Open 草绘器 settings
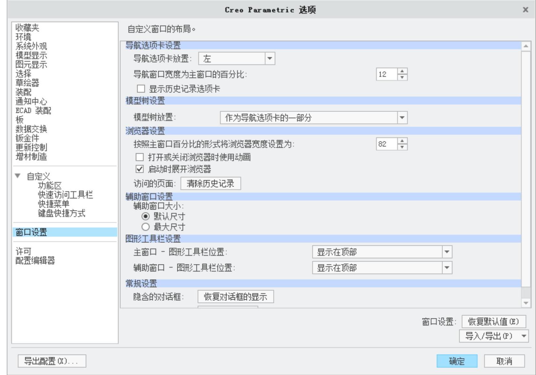This screenshot has height=375, width=536. (27, 83)
